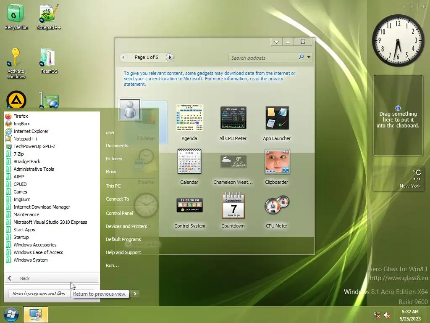Choose the Calendar gadget icon
Screen dimensions: 430x323
189,161
